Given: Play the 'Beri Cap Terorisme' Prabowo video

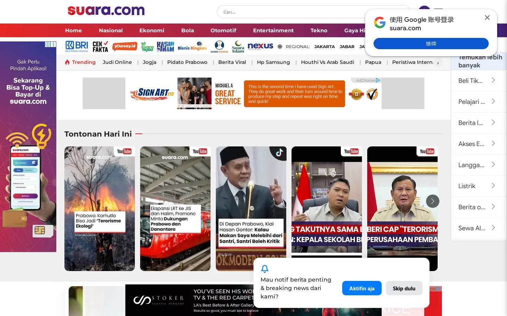Looking at the screenshot, I should [402, 209].
